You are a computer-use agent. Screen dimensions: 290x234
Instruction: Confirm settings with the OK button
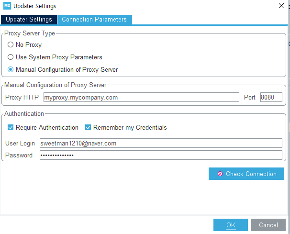click(x=231, y=225)
